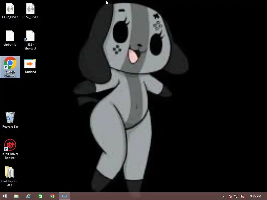Image resolution: width=267 pixels, height=200 pixels.
Task: Open the Windows Store taskbar icon
Action: (x=40, y=196)
